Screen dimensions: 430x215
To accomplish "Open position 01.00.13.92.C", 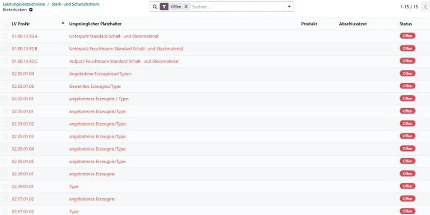I will 25,61.
